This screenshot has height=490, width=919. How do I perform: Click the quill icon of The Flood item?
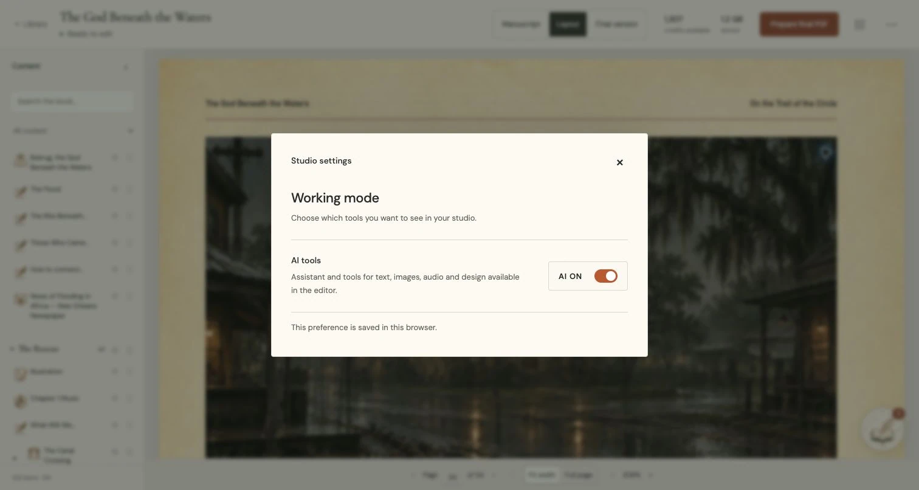click(20, 190)
